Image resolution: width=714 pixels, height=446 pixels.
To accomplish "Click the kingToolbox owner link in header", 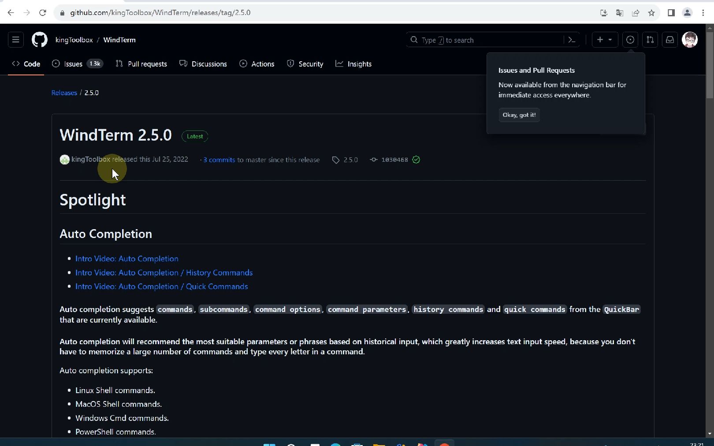I will [74, 40].
